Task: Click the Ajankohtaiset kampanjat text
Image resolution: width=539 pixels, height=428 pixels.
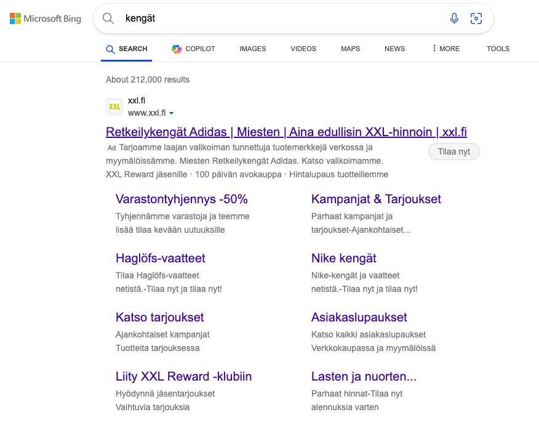Action: tap(162, 335)
